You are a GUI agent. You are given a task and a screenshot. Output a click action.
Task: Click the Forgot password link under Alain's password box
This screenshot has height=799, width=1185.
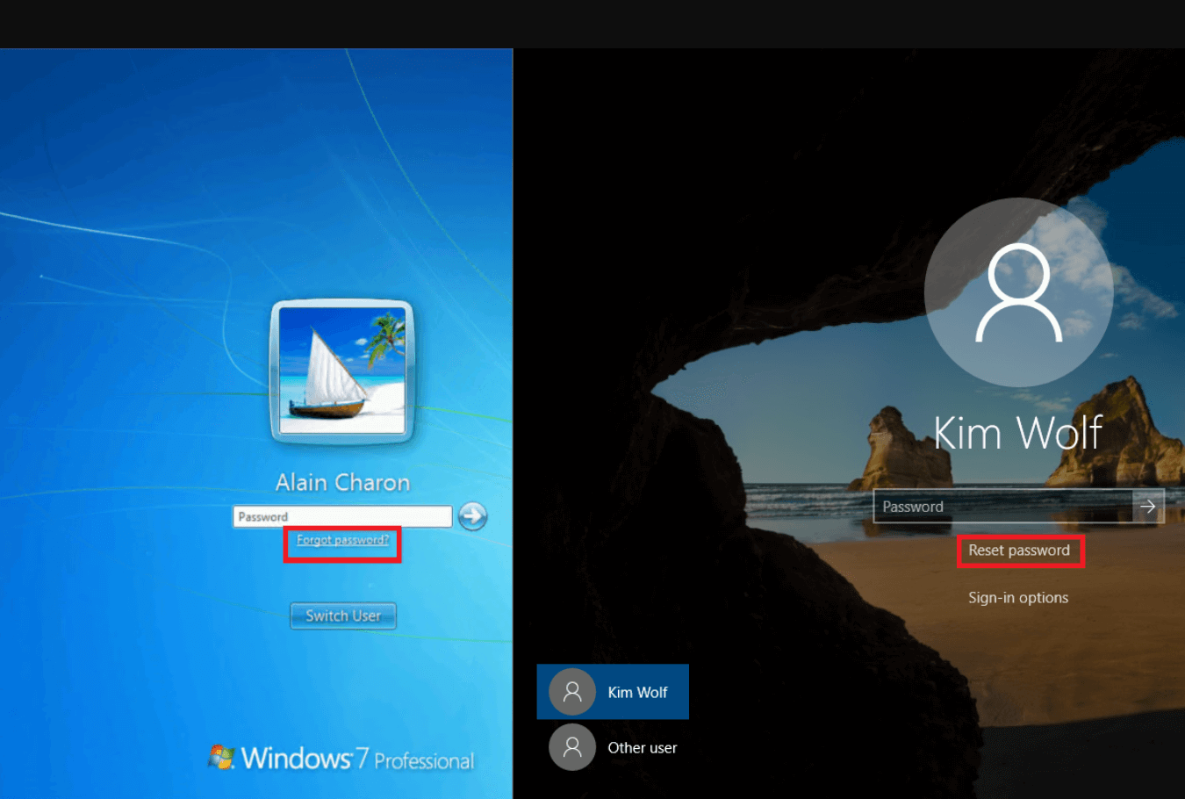(342, 540)
